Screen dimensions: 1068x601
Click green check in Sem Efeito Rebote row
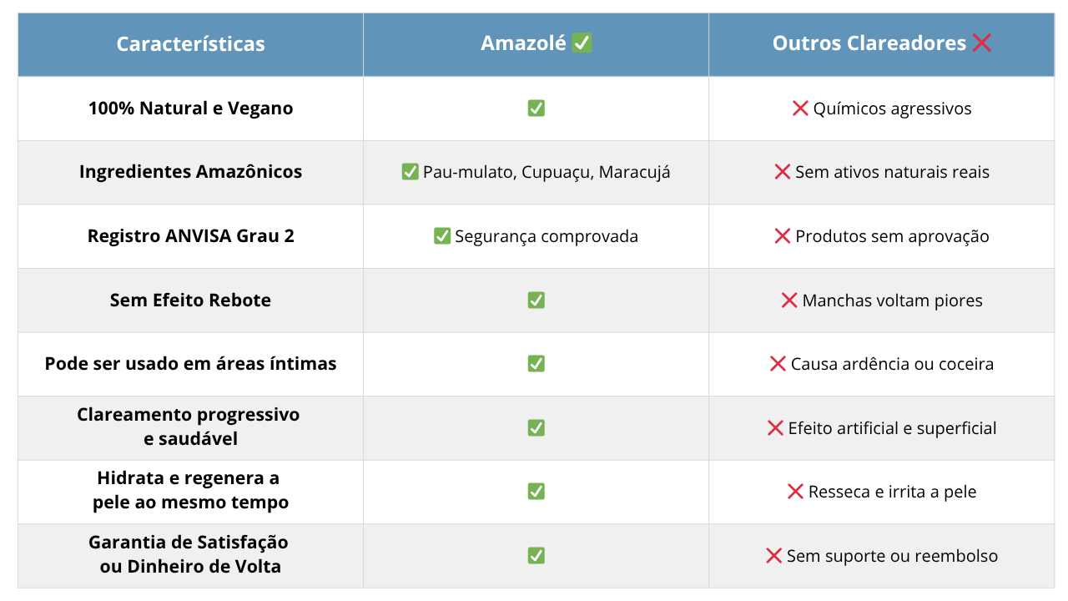[x=537, y=300]
